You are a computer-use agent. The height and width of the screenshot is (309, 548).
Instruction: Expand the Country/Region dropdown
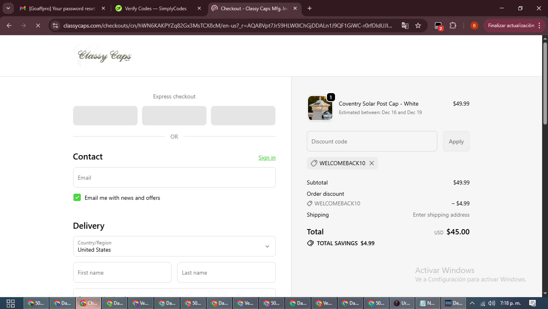[x=174, y=246]
